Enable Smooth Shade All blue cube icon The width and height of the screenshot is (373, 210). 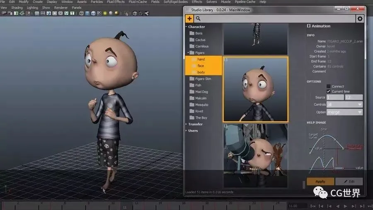point(87,13)
